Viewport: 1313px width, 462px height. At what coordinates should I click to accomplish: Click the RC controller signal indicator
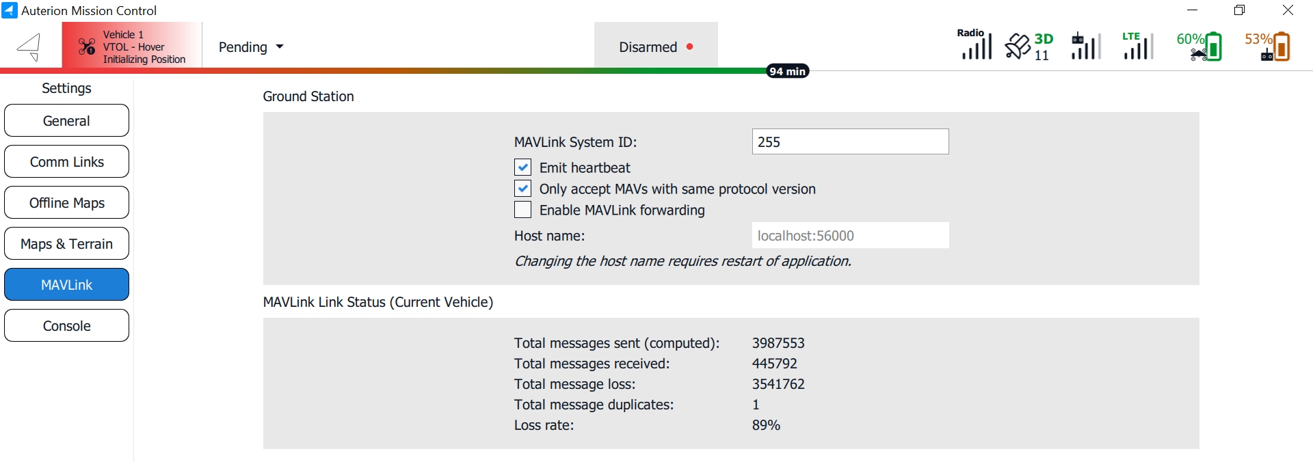coord(1085,46)
